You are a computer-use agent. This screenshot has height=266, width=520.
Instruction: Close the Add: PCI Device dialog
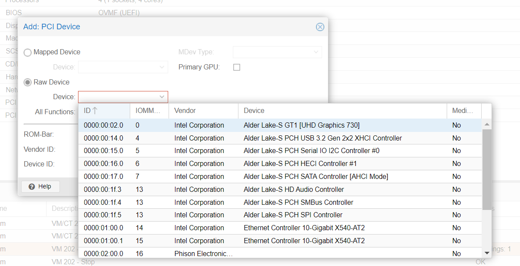click(x=320, y=27)
